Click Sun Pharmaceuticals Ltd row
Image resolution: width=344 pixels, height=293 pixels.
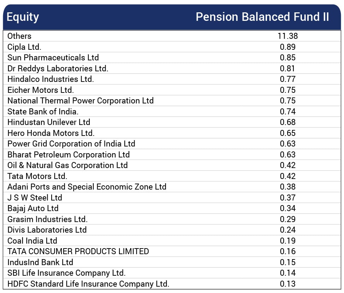click(53, 58)
